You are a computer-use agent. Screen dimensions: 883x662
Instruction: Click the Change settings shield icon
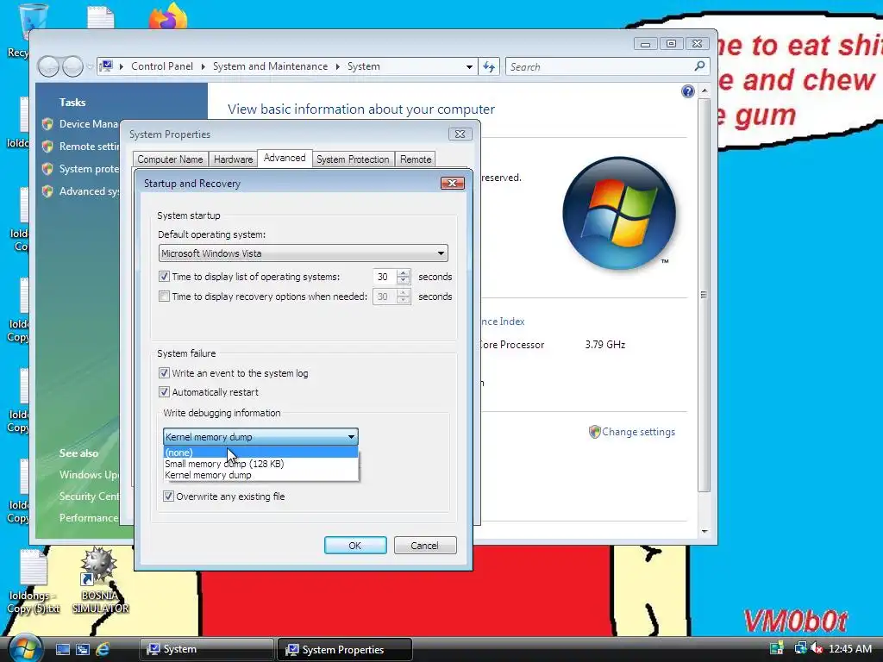point(595,432)
